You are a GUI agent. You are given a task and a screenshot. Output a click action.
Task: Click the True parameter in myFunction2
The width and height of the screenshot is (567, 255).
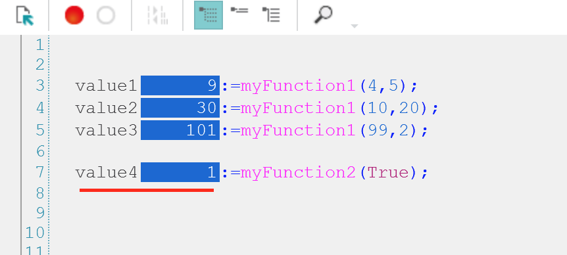pyautogui.click(x=388, y=173)
